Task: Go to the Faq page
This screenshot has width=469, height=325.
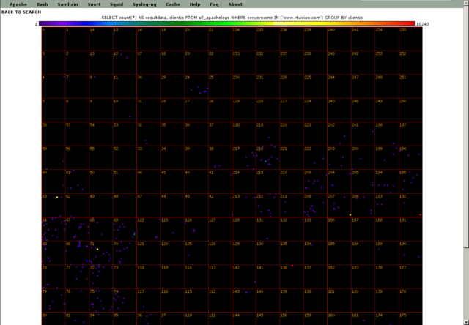Action: (x=214, y=4)
